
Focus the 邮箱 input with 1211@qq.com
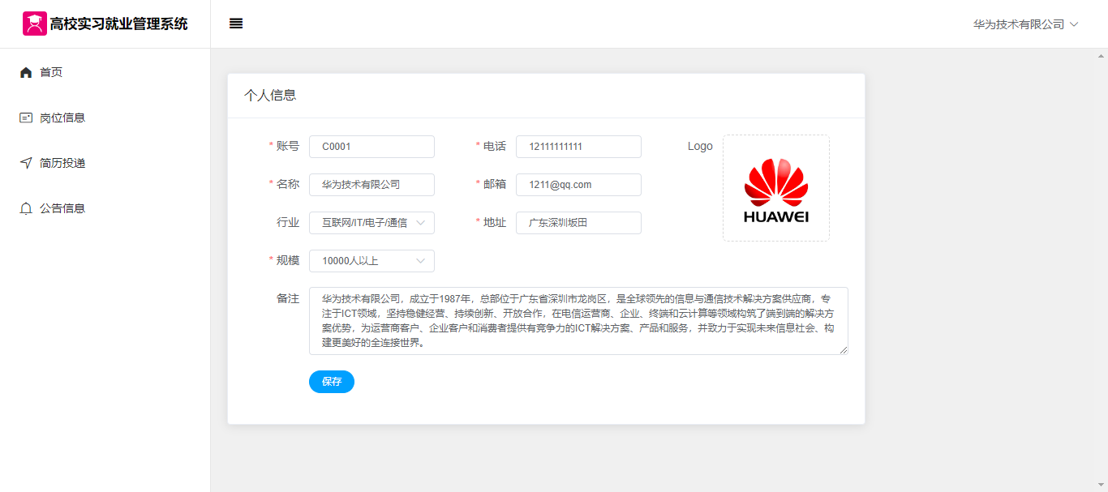coord(578,185)
